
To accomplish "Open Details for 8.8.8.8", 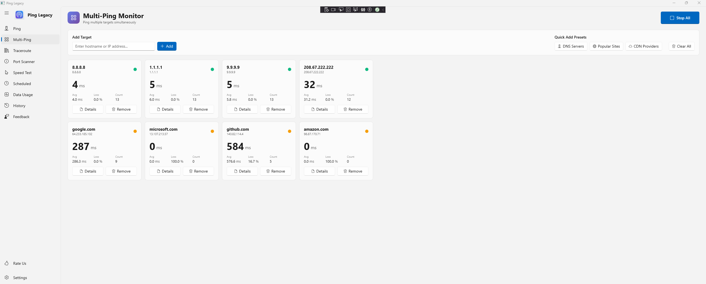I will 88,109.
